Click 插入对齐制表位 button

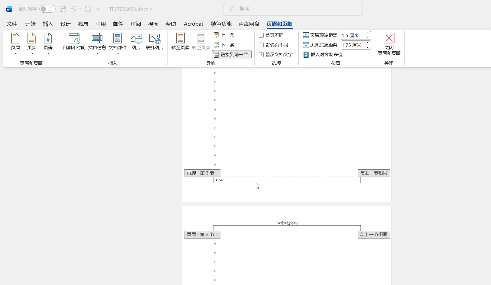coord(323,55)
